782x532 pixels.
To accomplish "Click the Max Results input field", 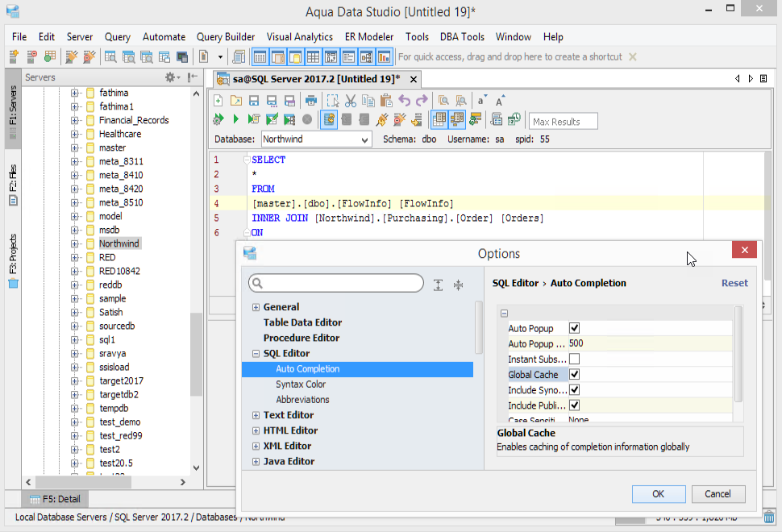I will pyautogui.click(x=564, y=122).
